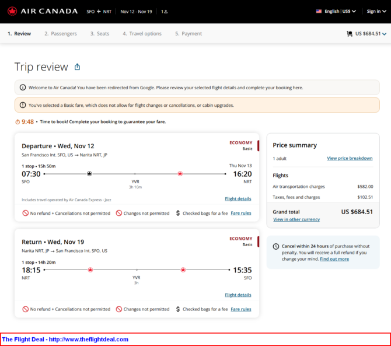
Task: Go to the 2. Passengers step
Action: (x=61, y=34)
